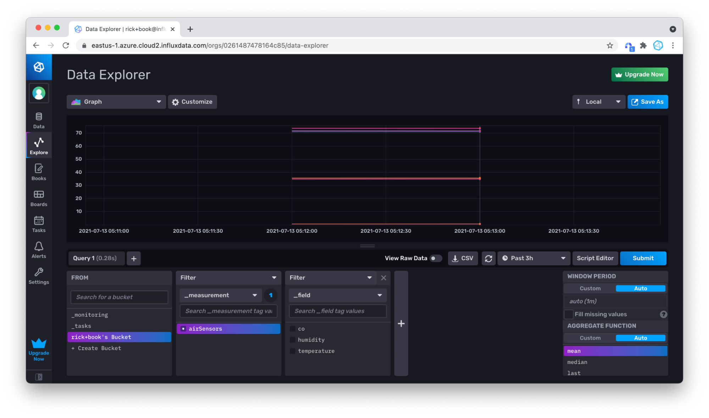The height and width of the screenshot is (418, 709).
Task: Download results as CSV
Action: (463, 258)
